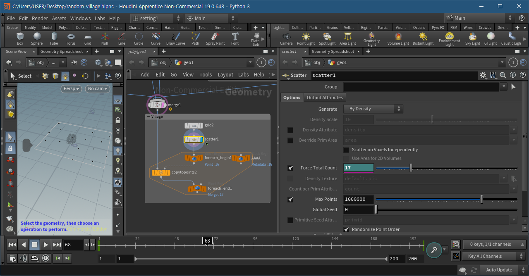Switch to the Output Attributes tab

click(x=325, y=98)
